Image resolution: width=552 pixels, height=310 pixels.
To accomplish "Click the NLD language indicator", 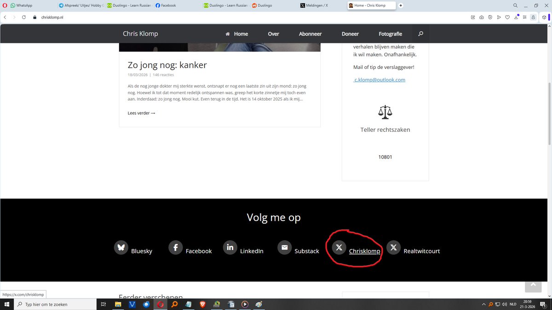I will pos(512,304).
